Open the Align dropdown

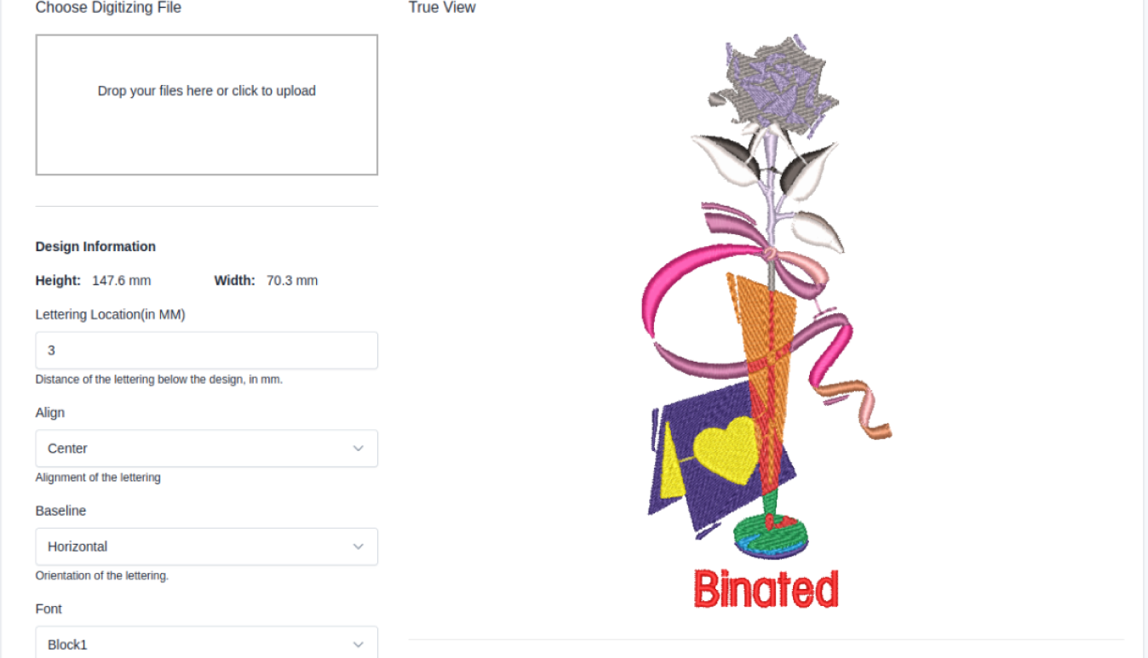click(206, 448)
